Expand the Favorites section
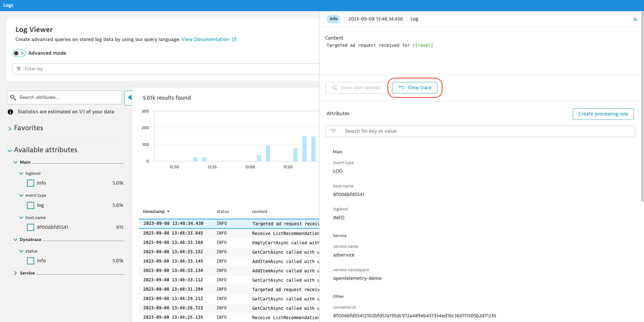 pyautogui.click(x=9, y=127)
